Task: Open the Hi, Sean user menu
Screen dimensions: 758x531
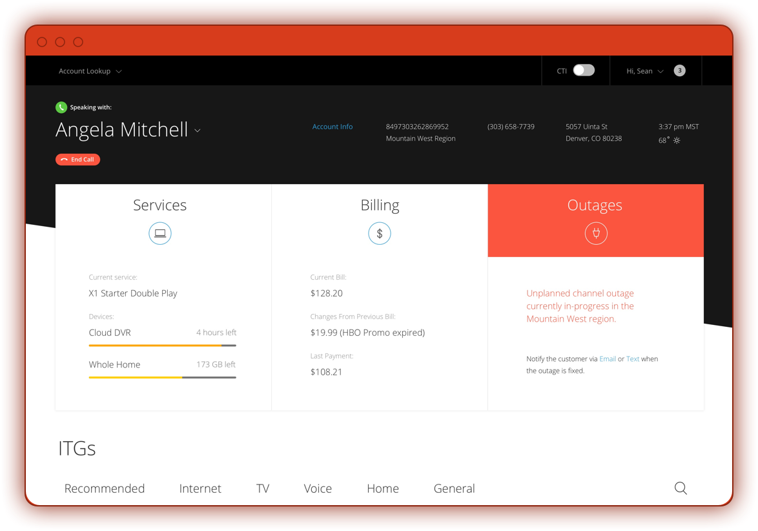Action: click(644, 71)
